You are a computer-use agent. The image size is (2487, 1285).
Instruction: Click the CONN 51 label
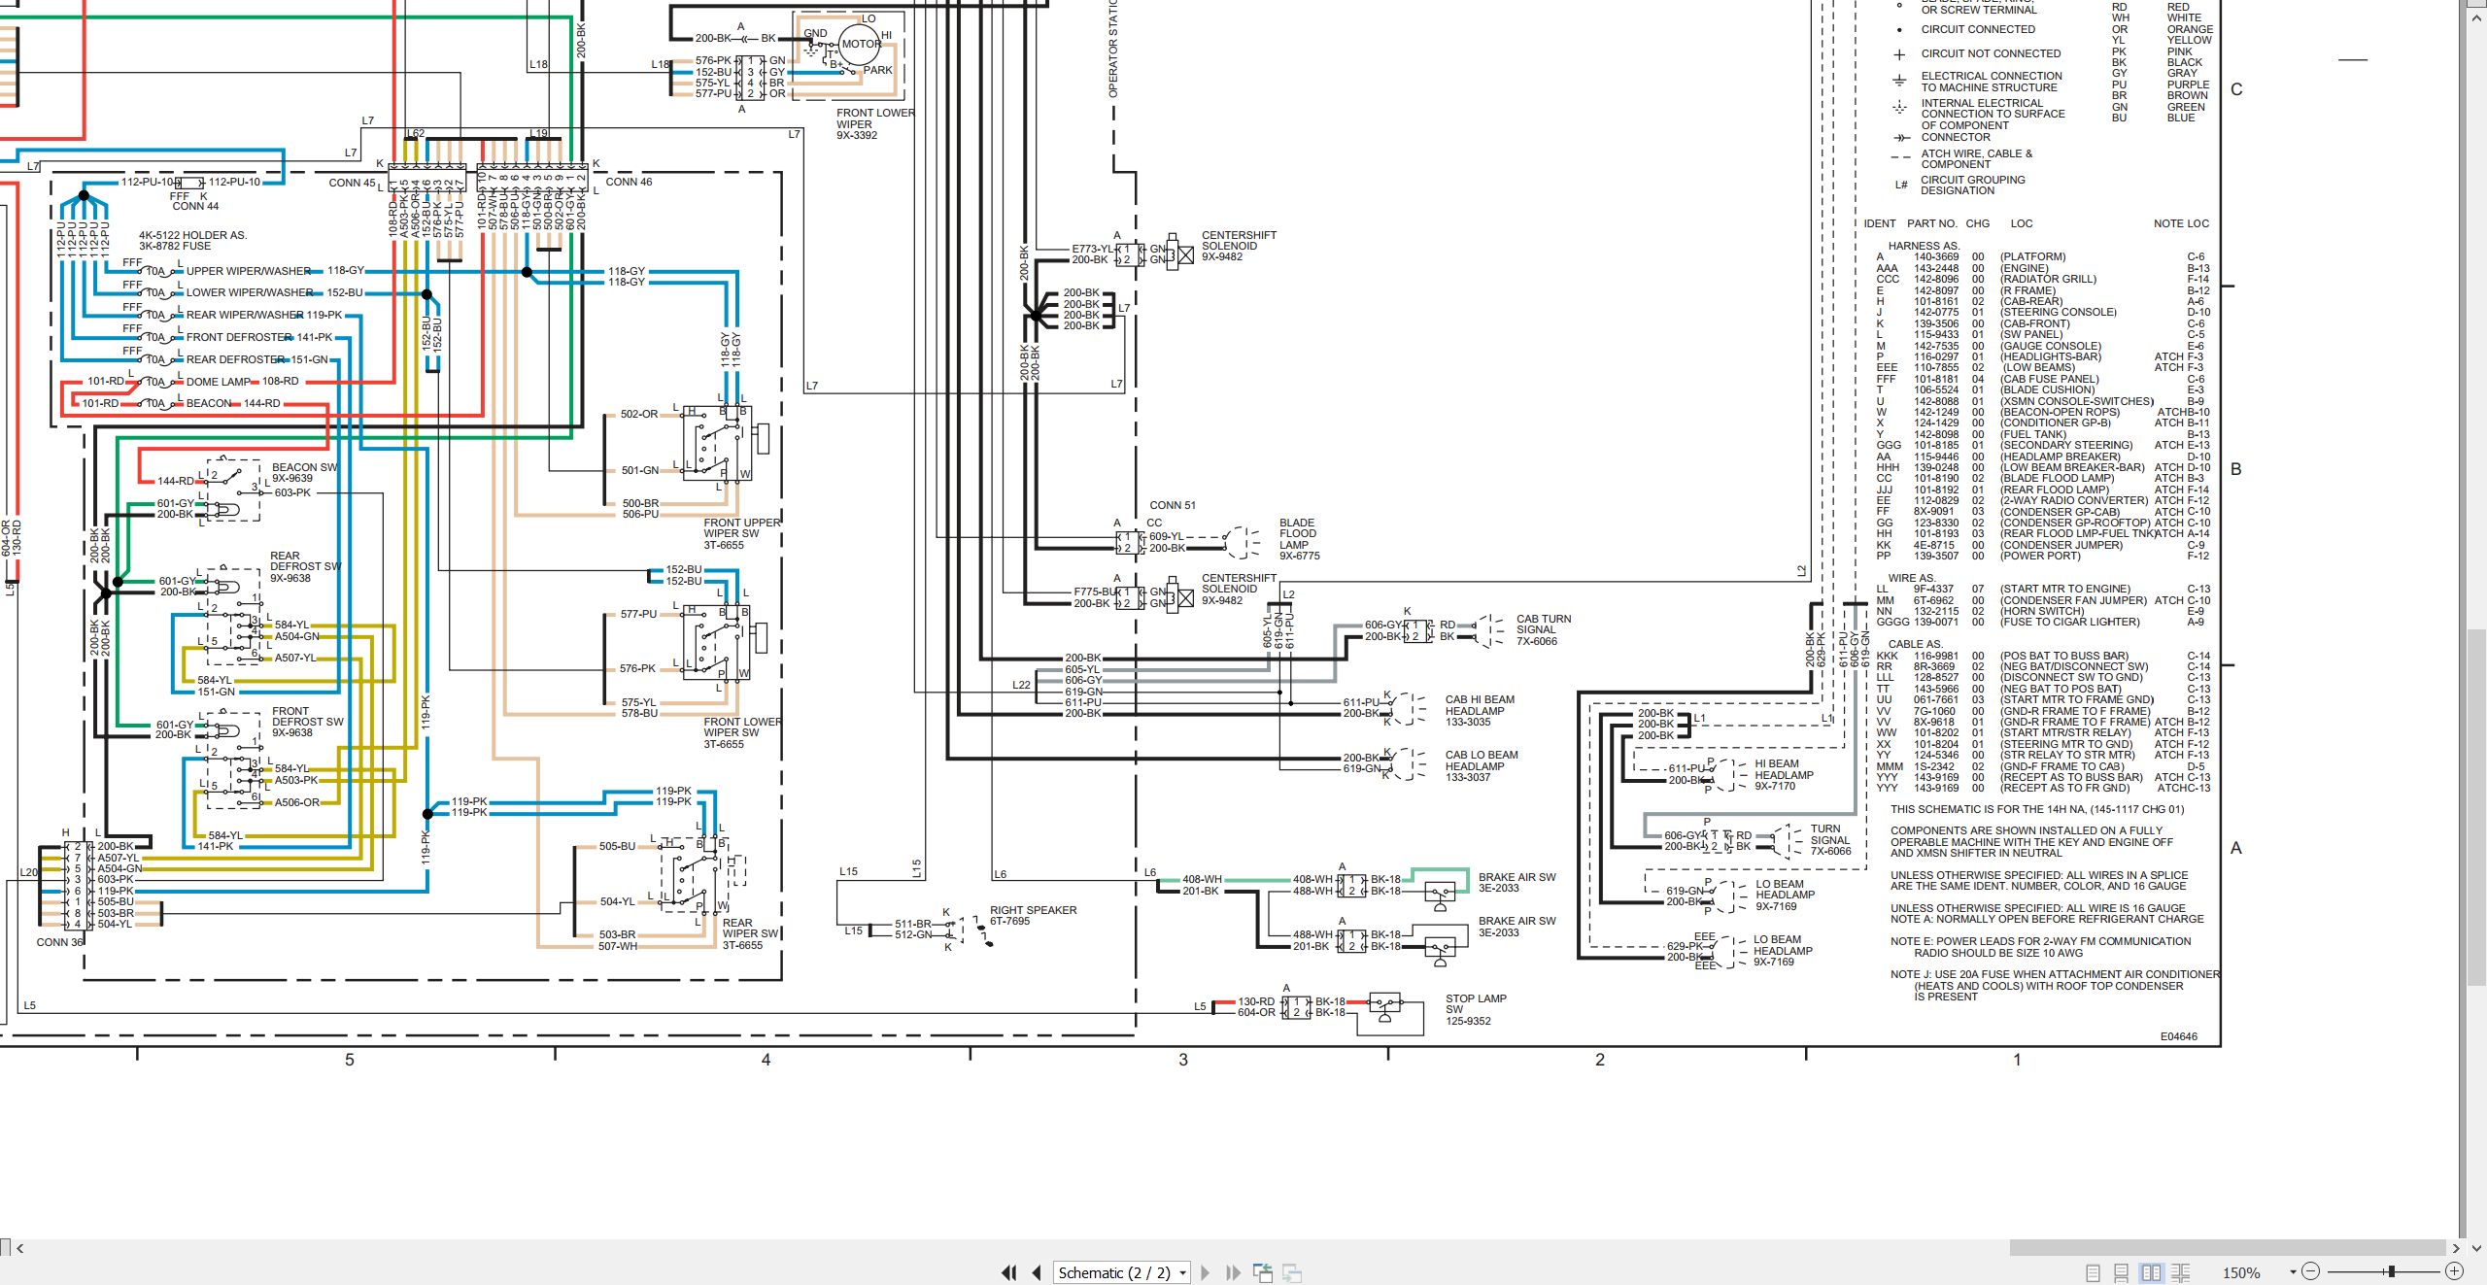coord(1173,505)
